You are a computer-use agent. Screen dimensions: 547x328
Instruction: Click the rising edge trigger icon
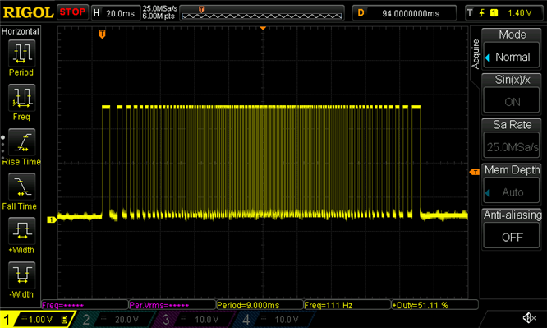[482, 13]
